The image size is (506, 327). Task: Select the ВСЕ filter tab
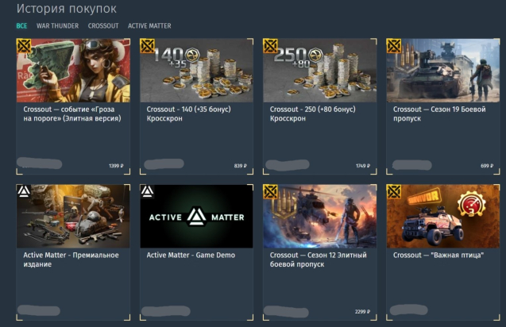pyautogui.click(x=21, y=26)
